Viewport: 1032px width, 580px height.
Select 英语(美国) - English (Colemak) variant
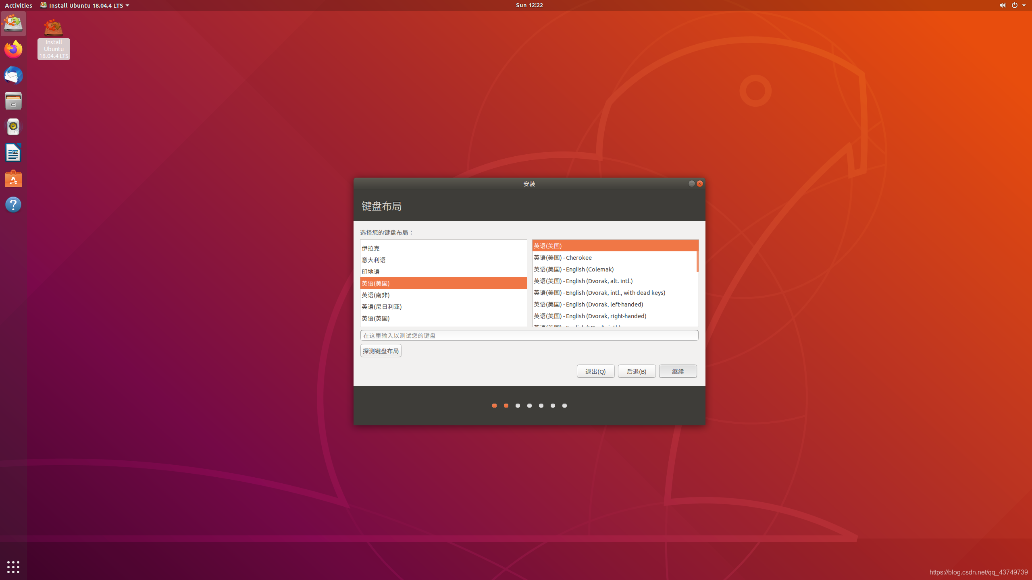coord(614,269)
